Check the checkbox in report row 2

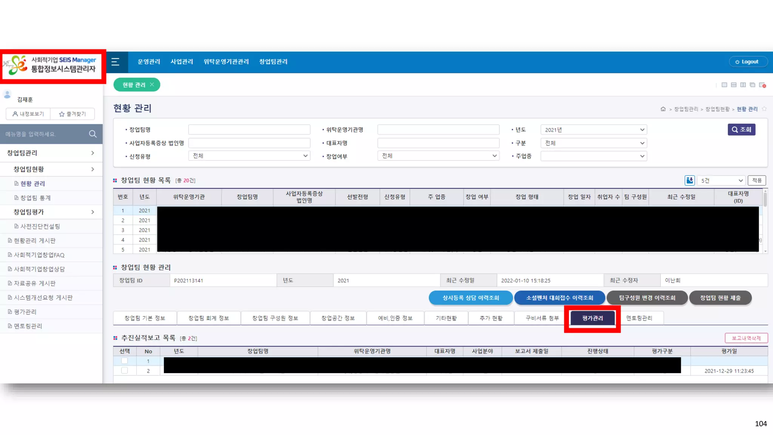(124, 371)
